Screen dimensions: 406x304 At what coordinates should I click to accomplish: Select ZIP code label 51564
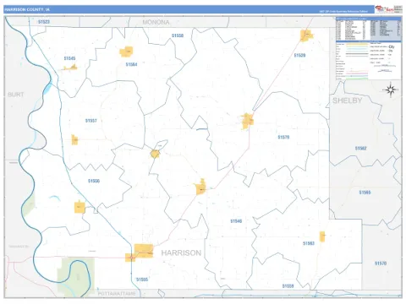pos(131,64)
